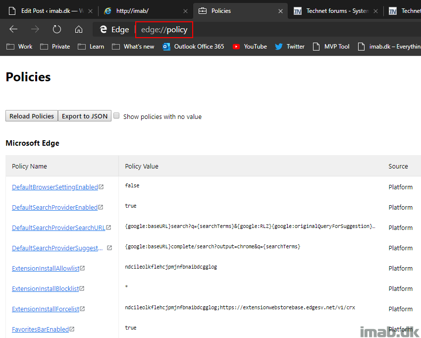Open external icon beside FavoritesBarEnabled
The width and height of the screenshot is (421, 338).
[x=72, y=329]
